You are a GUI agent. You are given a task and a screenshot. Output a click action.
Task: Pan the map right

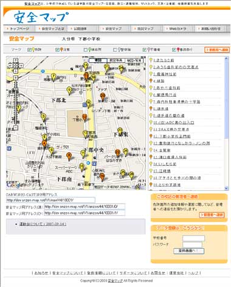click(x=21, y=66)
